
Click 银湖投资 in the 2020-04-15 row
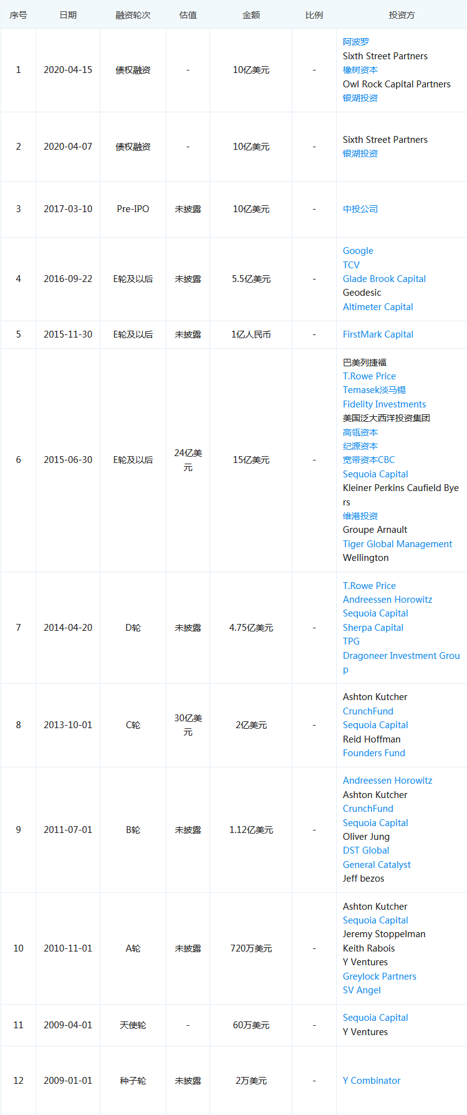(360, 98)
